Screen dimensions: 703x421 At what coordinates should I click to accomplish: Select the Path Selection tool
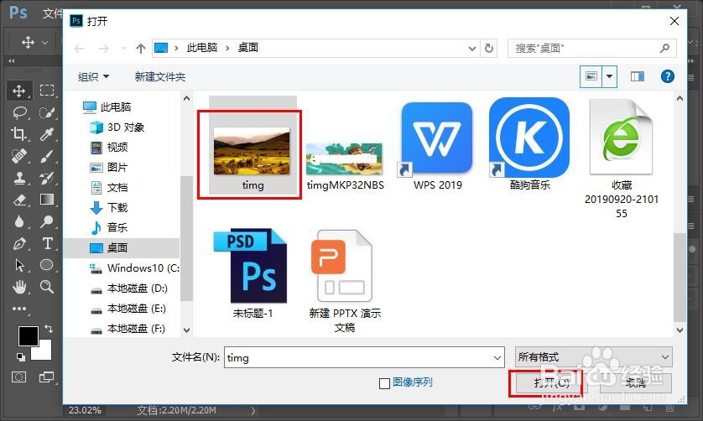coord(19,265)
